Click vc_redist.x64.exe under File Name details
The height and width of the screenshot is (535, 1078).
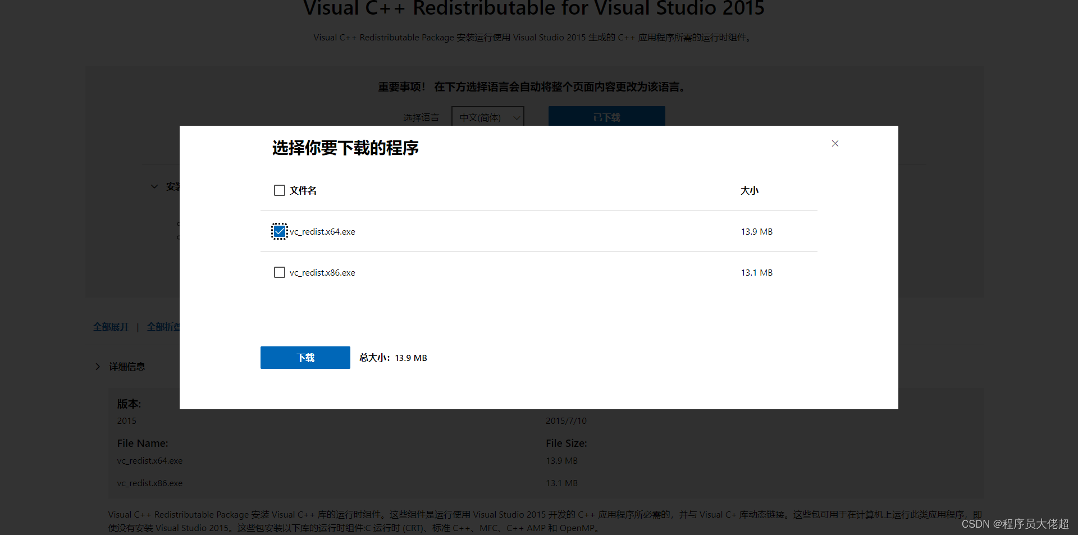pyautogui.click(x=150, y=461)
